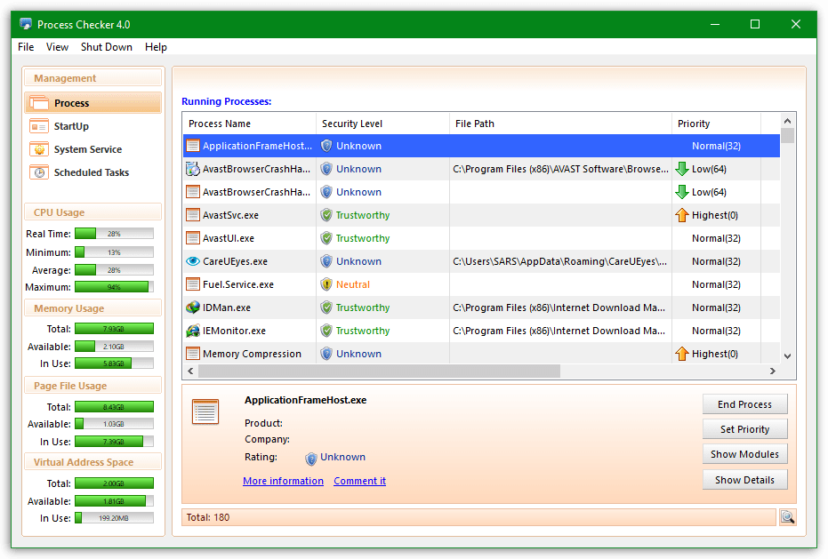This screenshot has height=559, width=828.
Task: Click the ApplicationFrameHost process row icon
Action: [193, 146]
